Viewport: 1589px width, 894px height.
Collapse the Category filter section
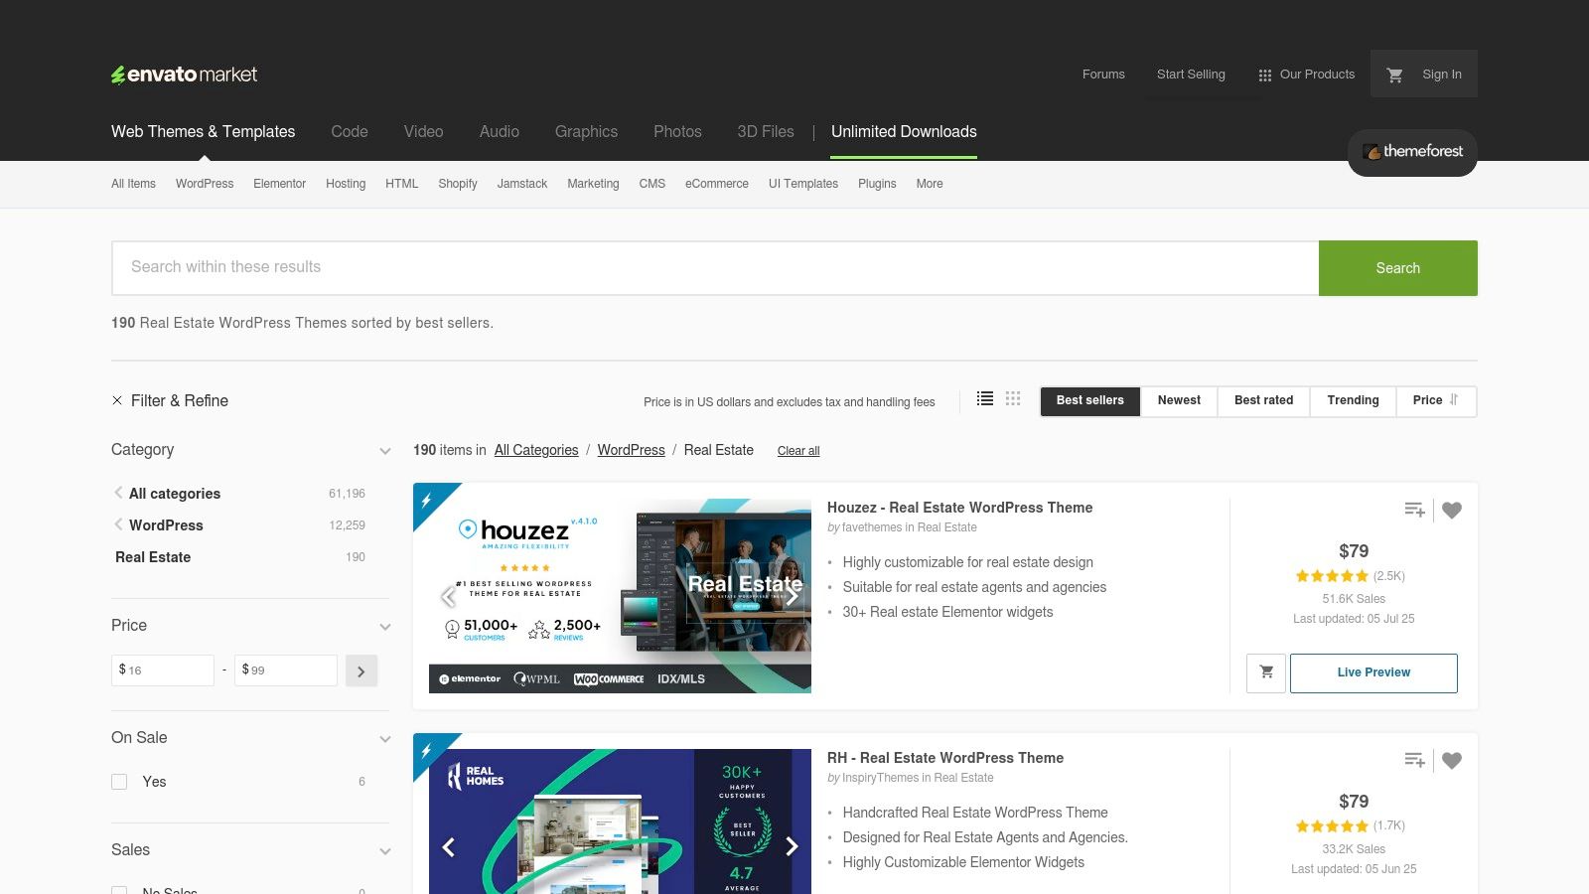(x=385, y=451)
